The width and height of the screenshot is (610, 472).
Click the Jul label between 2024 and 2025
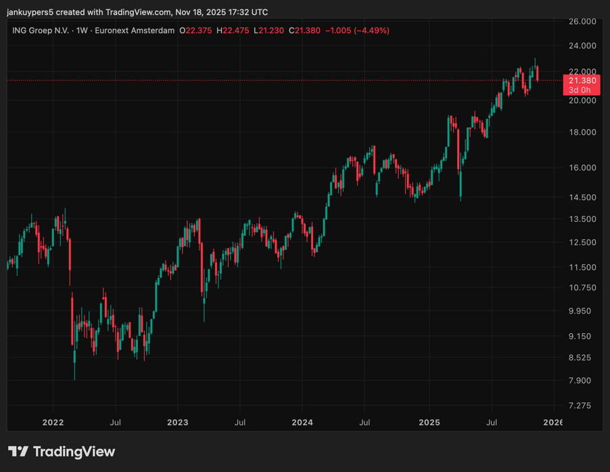[365, 423]
